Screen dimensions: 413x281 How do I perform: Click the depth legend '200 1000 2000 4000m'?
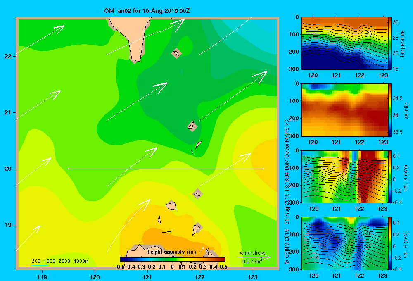(60, 261)
